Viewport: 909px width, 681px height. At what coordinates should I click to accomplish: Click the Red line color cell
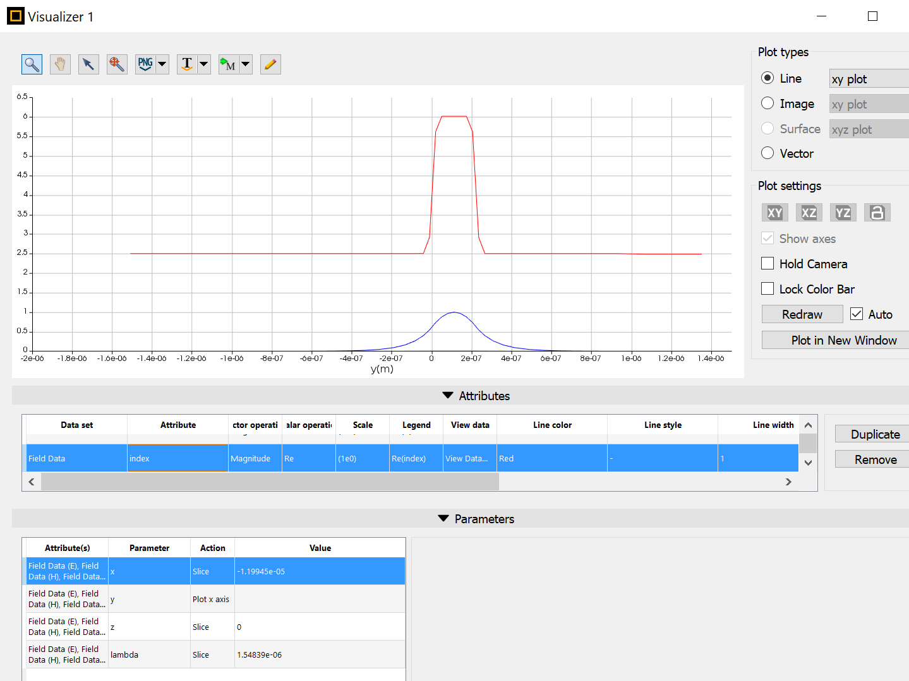tap(552, 458)
